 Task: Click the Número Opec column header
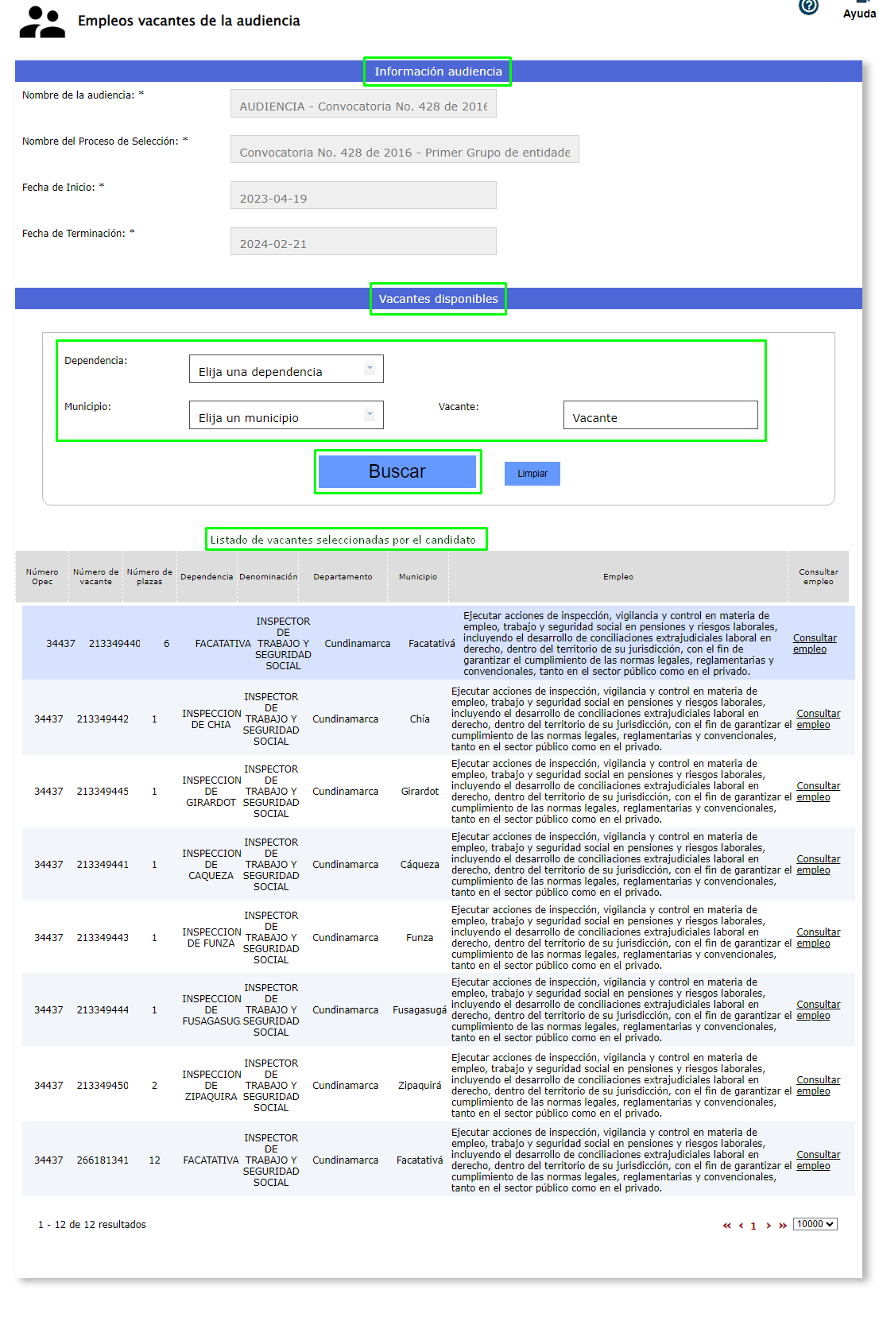point(42,577)
